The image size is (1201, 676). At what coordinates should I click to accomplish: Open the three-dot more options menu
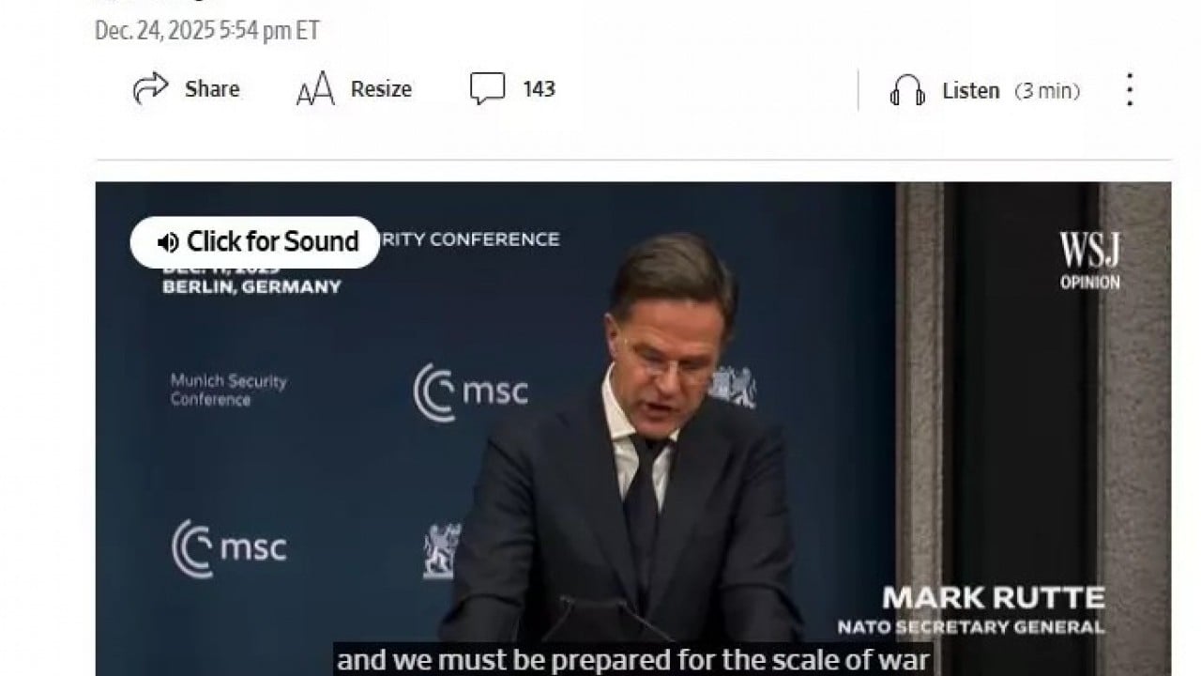(x=1130, y=90)
